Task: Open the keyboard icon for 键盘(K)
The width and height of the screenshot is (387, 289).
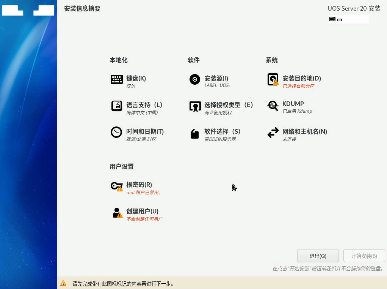Action: coord(116,79)
